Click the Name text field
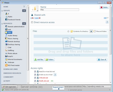The image size is (113, 92). point(60,10)
